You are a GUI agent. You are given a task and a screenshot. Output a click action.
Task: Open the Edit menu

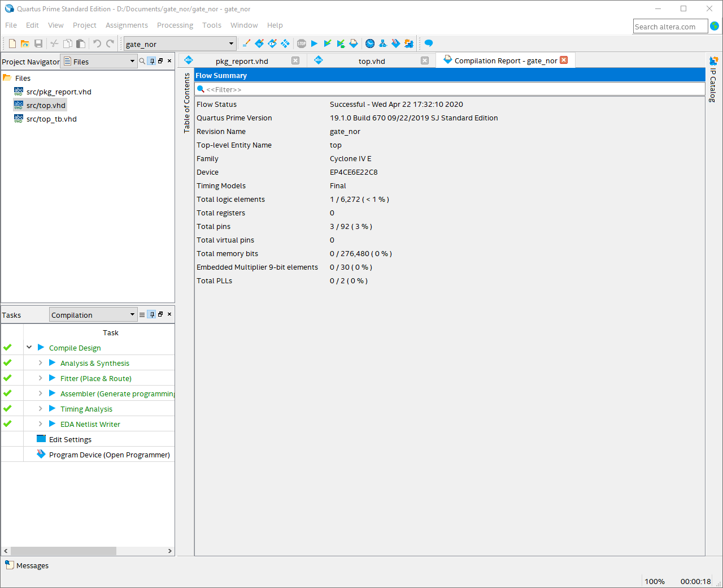32,25
